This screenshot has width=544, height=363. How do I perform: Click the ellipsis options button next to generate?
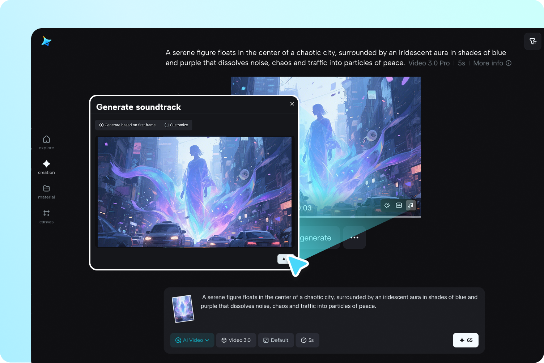354,238
